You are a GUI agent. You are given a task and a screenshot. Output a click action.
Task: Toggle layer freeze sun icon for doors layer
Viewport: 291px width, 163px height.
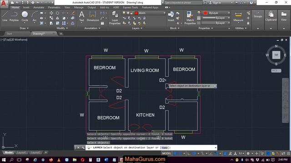coord(128,13)
